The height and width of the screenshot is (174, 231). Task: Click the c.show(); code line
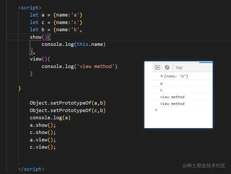coord(43,132)
